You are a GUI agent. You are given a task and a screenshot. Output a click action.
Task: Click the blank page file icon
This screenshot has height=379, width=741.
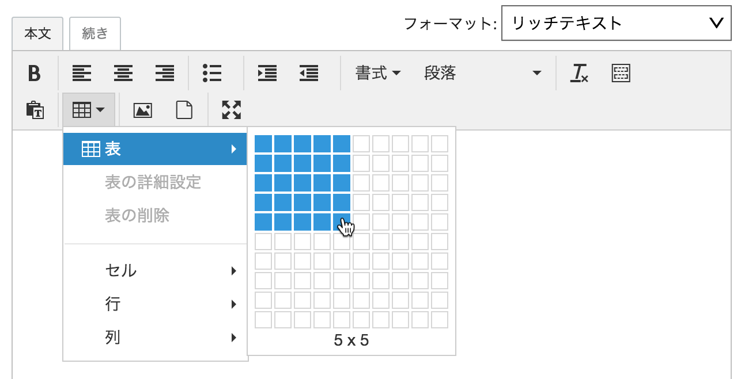[x=184, y=109]
